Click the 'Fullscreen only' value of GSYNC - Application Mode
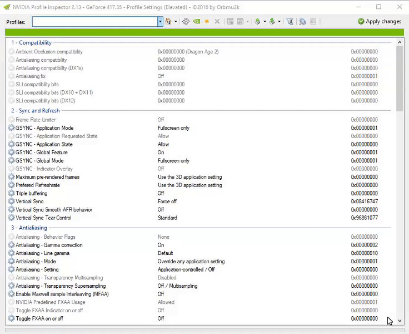The image size is (409, 334). (x=173, y=128)
